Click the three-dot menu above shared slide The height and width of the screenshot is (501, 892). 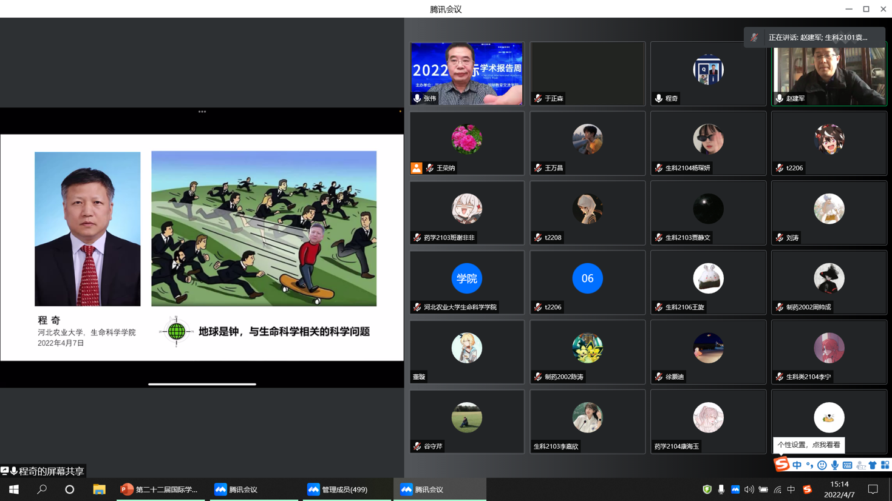202,112
